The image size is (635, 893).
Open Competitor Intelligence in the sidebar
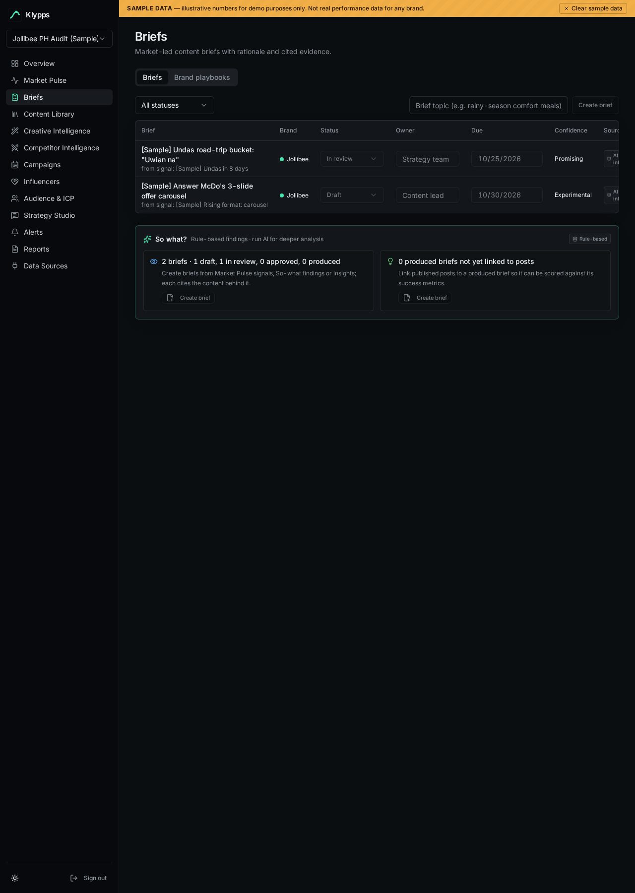(59, 148)
